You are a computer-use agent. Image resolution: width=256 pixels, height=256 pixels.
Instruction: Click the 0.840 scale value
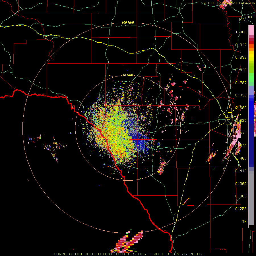coord(241,70)
